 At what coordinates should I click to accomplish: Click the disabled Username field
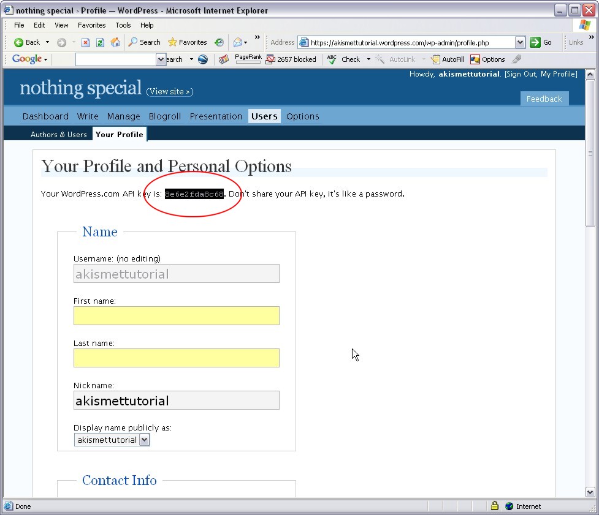coord(177,274)
